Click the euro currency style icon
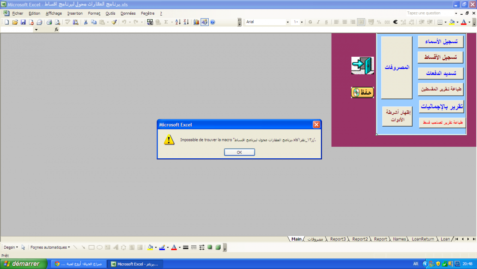The height and width of the screenshot is (269, 477). [x=396, y=22]
